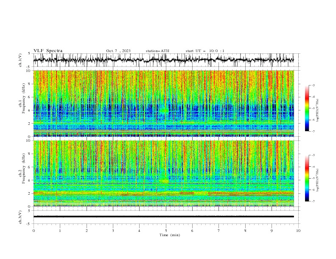Click the "ch.1(V)" axis label
Viewport: 336px width, 259px height.
click(x=20, y=60)
